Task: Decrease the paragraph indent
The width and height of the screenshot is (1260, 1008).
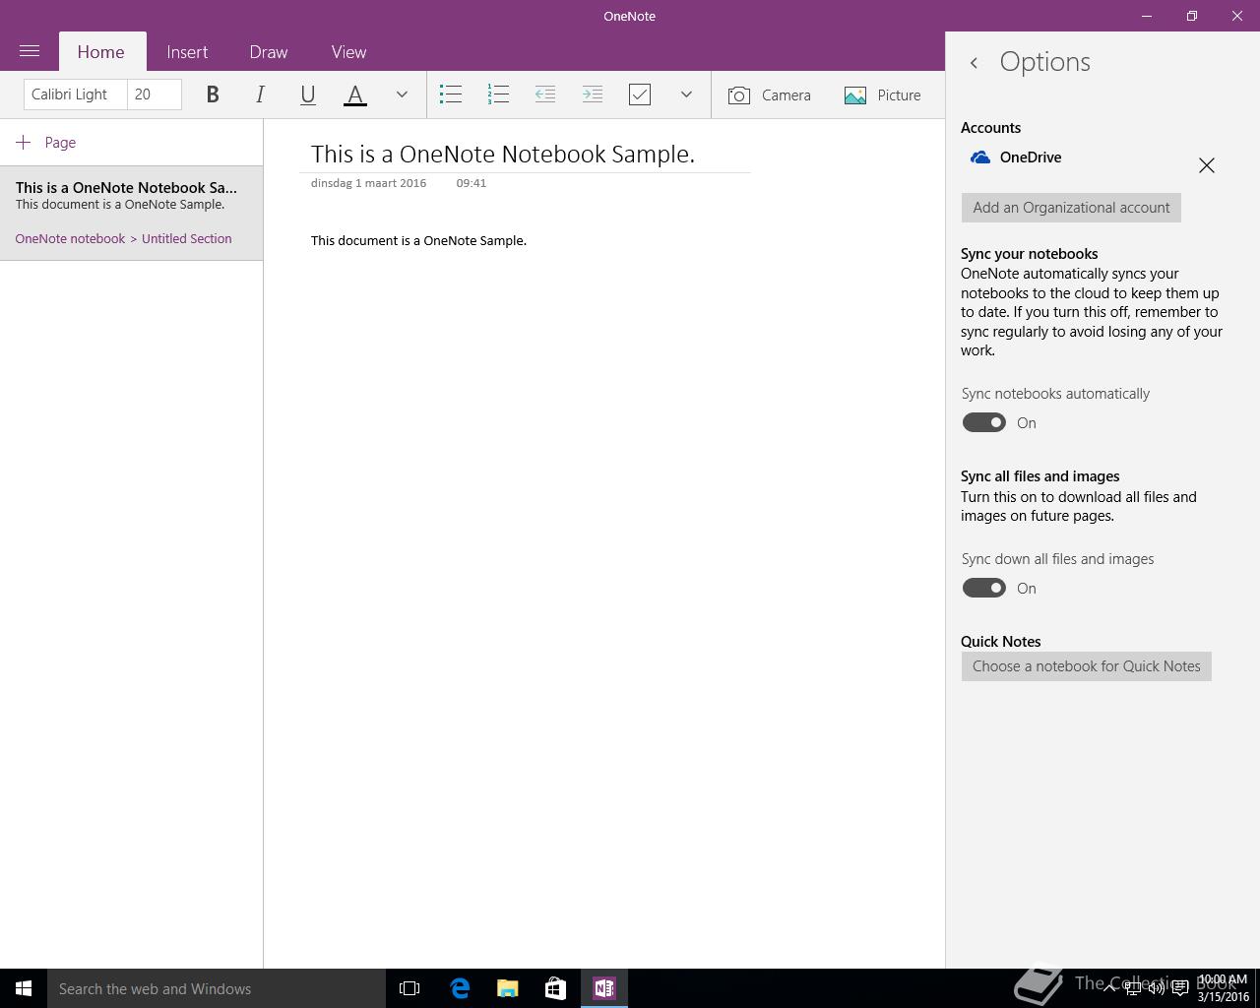Action: click(x=545, y=94)
